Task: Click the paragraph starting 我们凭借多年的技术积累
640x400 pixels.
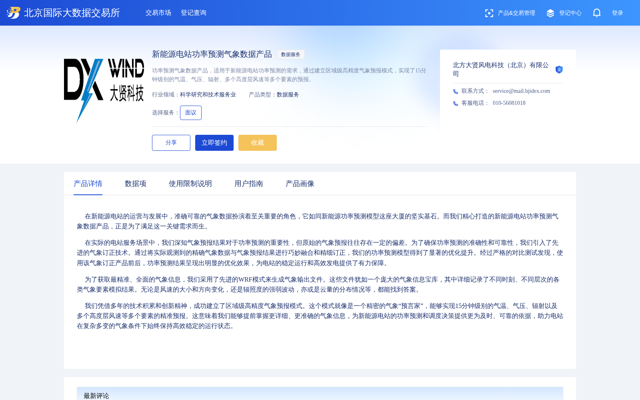Action: (320, 316)
